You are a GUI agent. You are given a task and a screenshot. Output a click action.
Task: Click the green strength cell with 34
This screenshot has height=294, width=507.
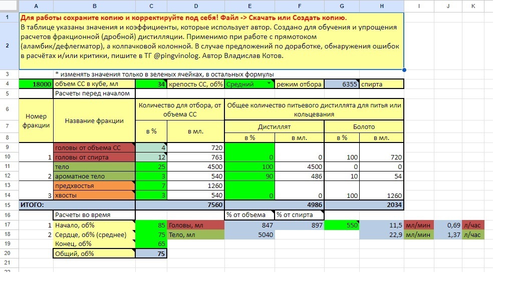pyautogui.click(x=151, y=84)
